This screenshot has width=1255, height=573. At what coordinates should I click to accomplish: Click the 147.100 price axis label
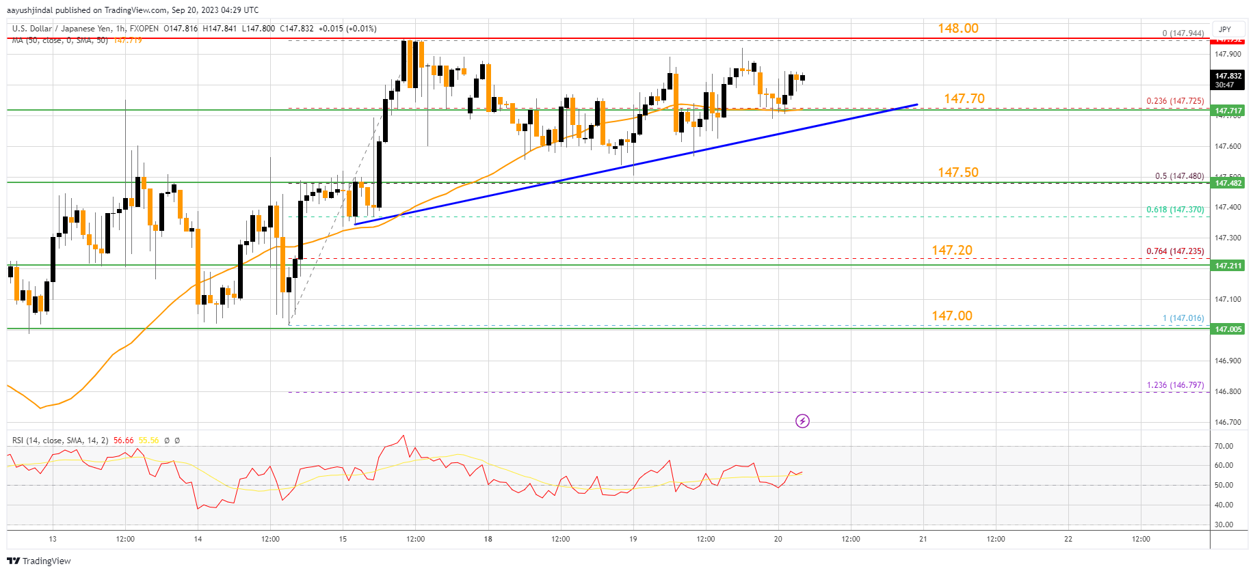click(1227, 299)
